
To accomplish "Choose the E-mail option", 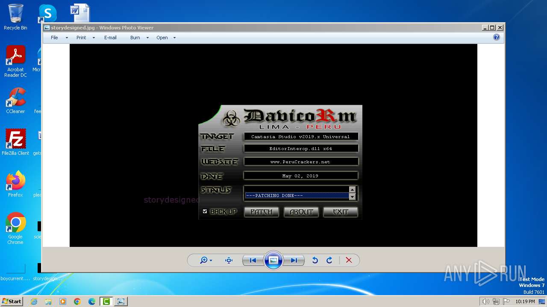I will [x=110, y=38].
